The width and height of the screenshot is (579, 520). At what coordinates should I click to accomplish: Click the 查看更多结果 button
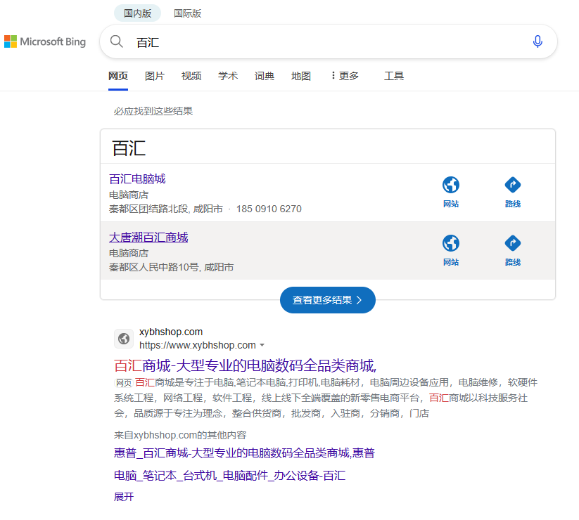328,300
